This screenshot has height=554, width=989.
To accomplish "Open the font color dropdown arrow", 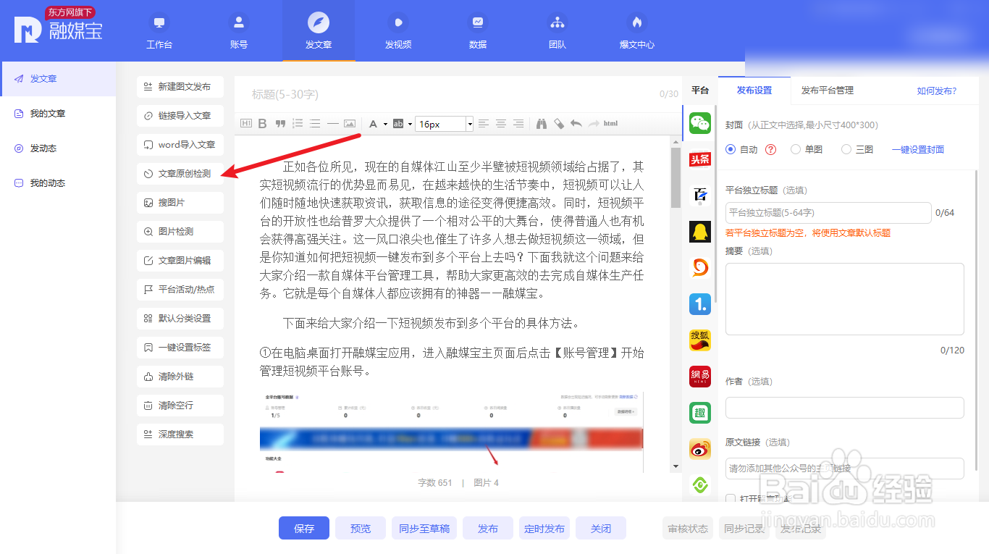I will [385, 124].
